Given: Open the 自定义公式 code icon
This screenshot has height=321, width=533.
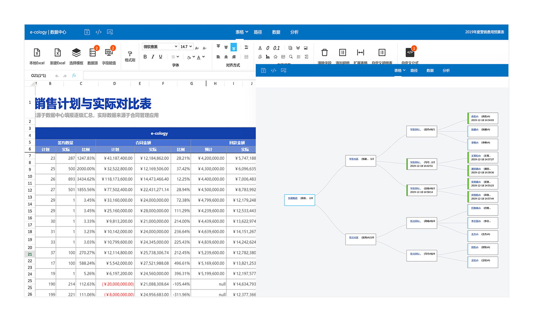Looking at the screenshot, I should [x=410, y=53].
